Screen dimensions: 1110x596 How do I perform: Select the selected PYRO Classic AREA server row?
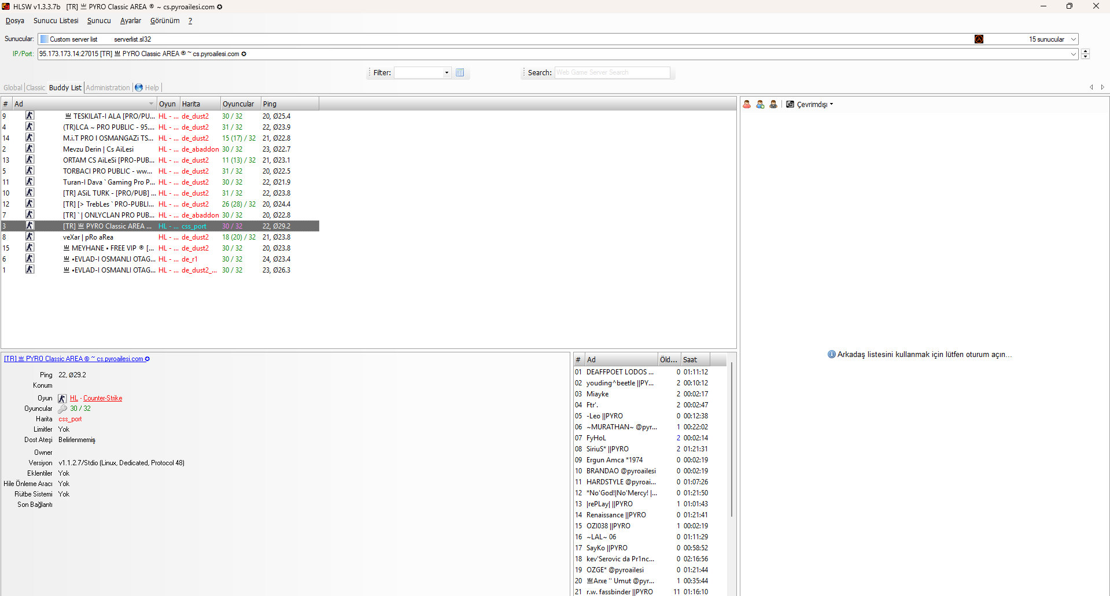(x=160, y=226)
